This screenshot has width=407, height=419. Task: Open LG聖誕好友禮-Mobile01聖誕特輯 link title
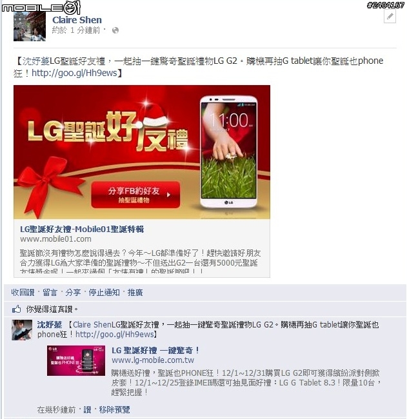tap(82, 229)
